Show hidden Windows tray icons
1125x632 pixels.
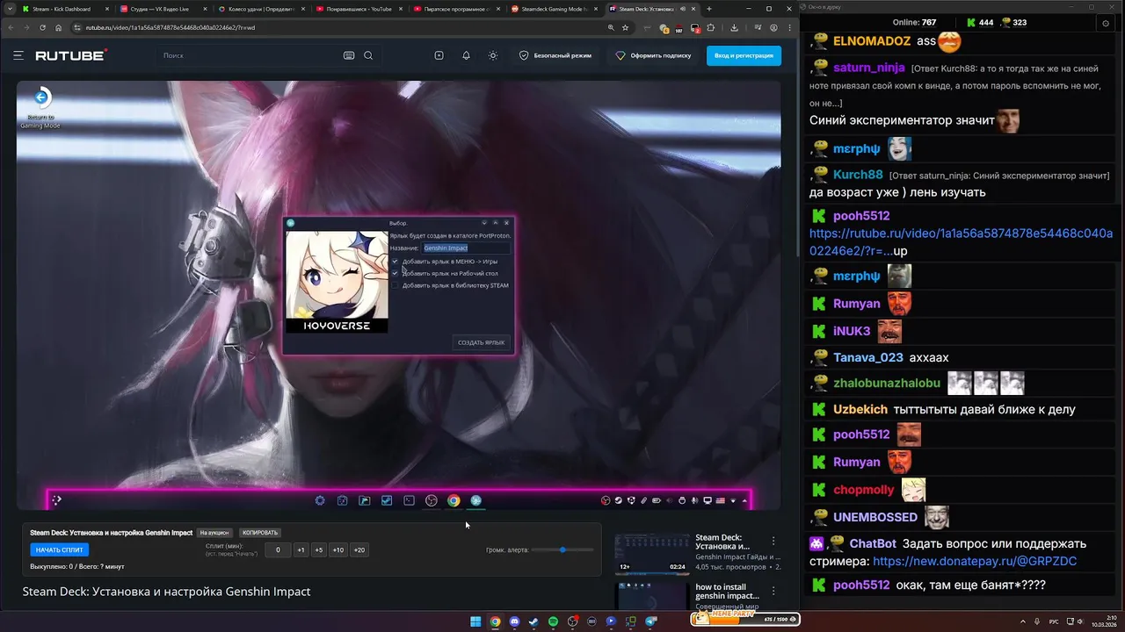coord(1024,621)
